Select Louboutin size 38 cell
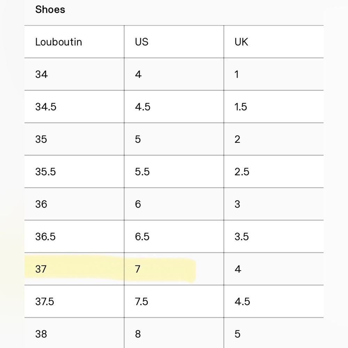 (x=74, y=333)
